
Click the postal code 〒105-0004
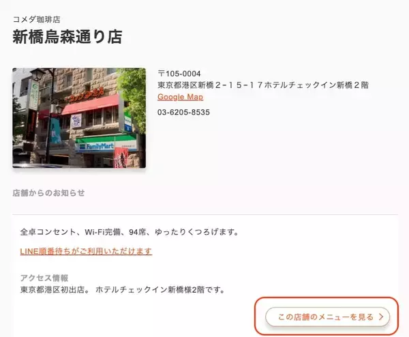coord(179,74)
